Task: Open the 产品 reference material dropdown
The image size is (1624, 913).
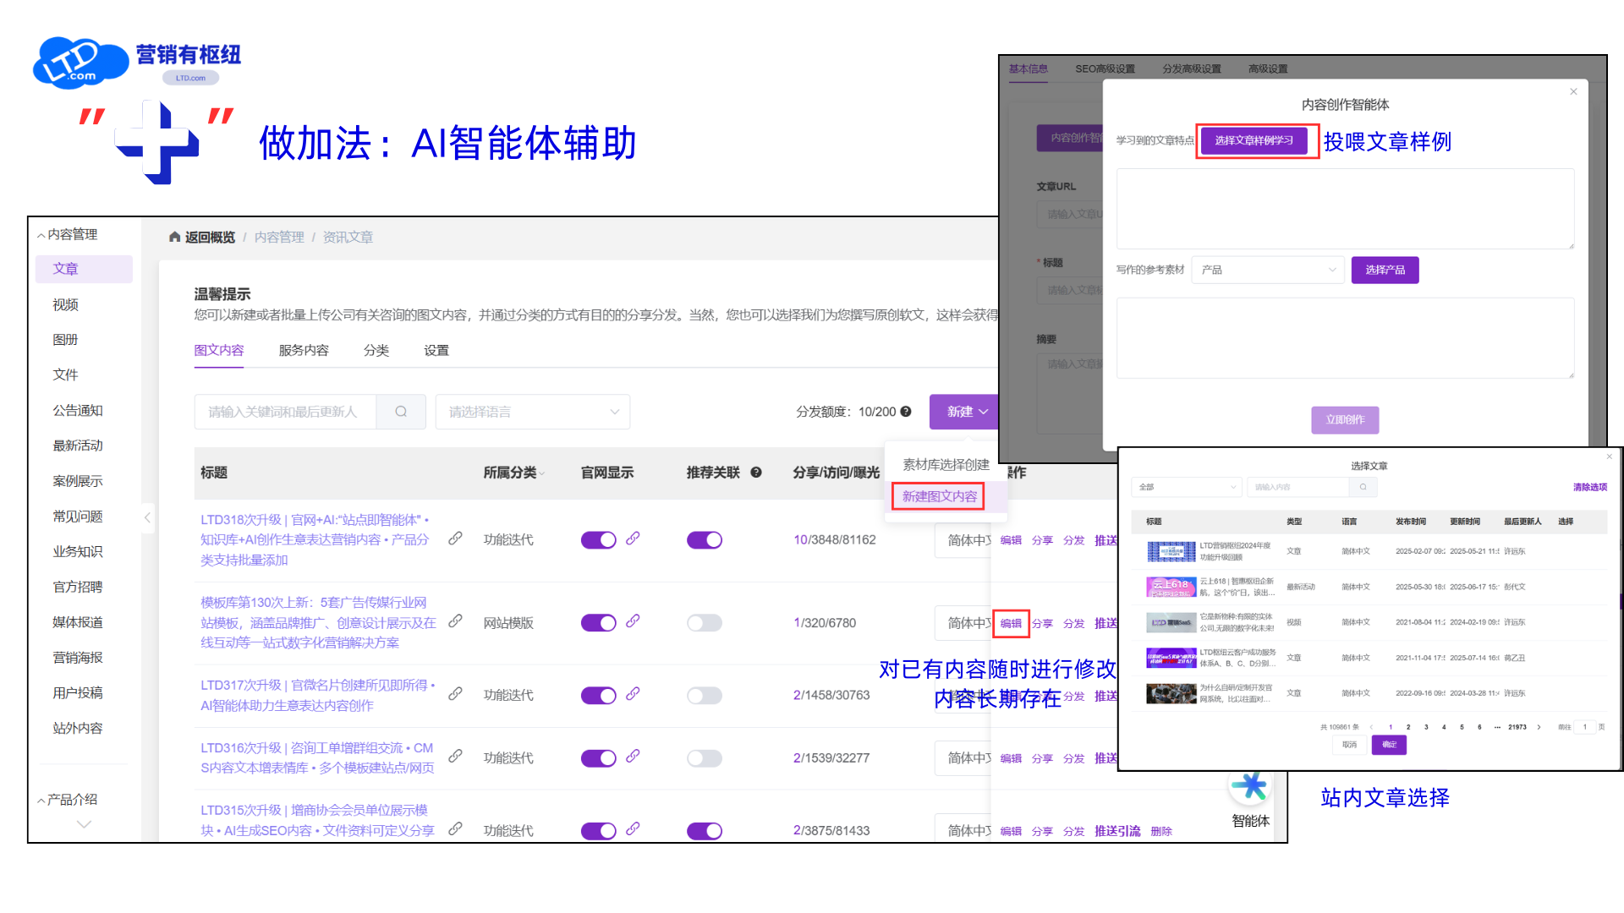Action: 1268,270
